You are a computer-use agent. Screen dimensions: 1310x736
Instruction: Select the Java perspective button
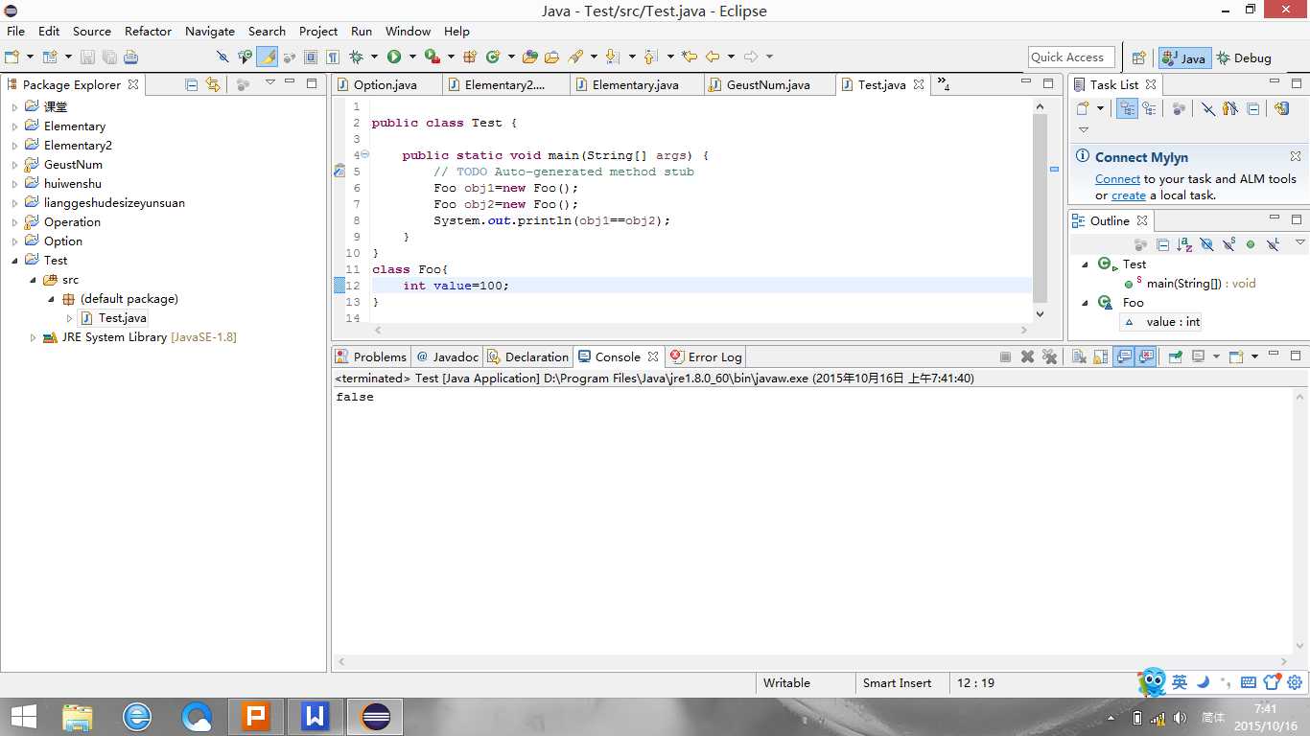click(1184, 57)
